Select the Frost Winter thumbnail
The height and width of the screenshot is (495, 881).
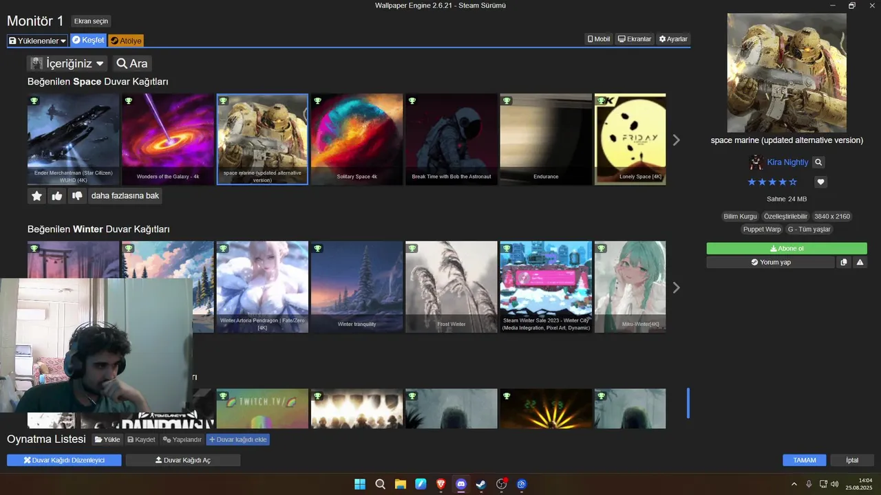(451, 287)
